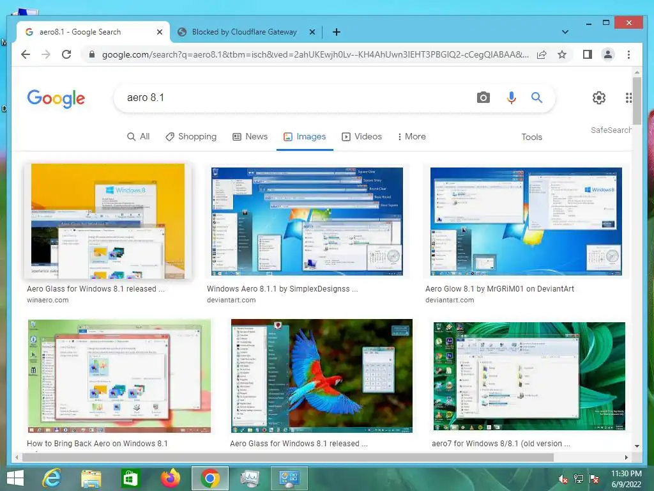Click the muted volume tray icon

tap(563, 479)
